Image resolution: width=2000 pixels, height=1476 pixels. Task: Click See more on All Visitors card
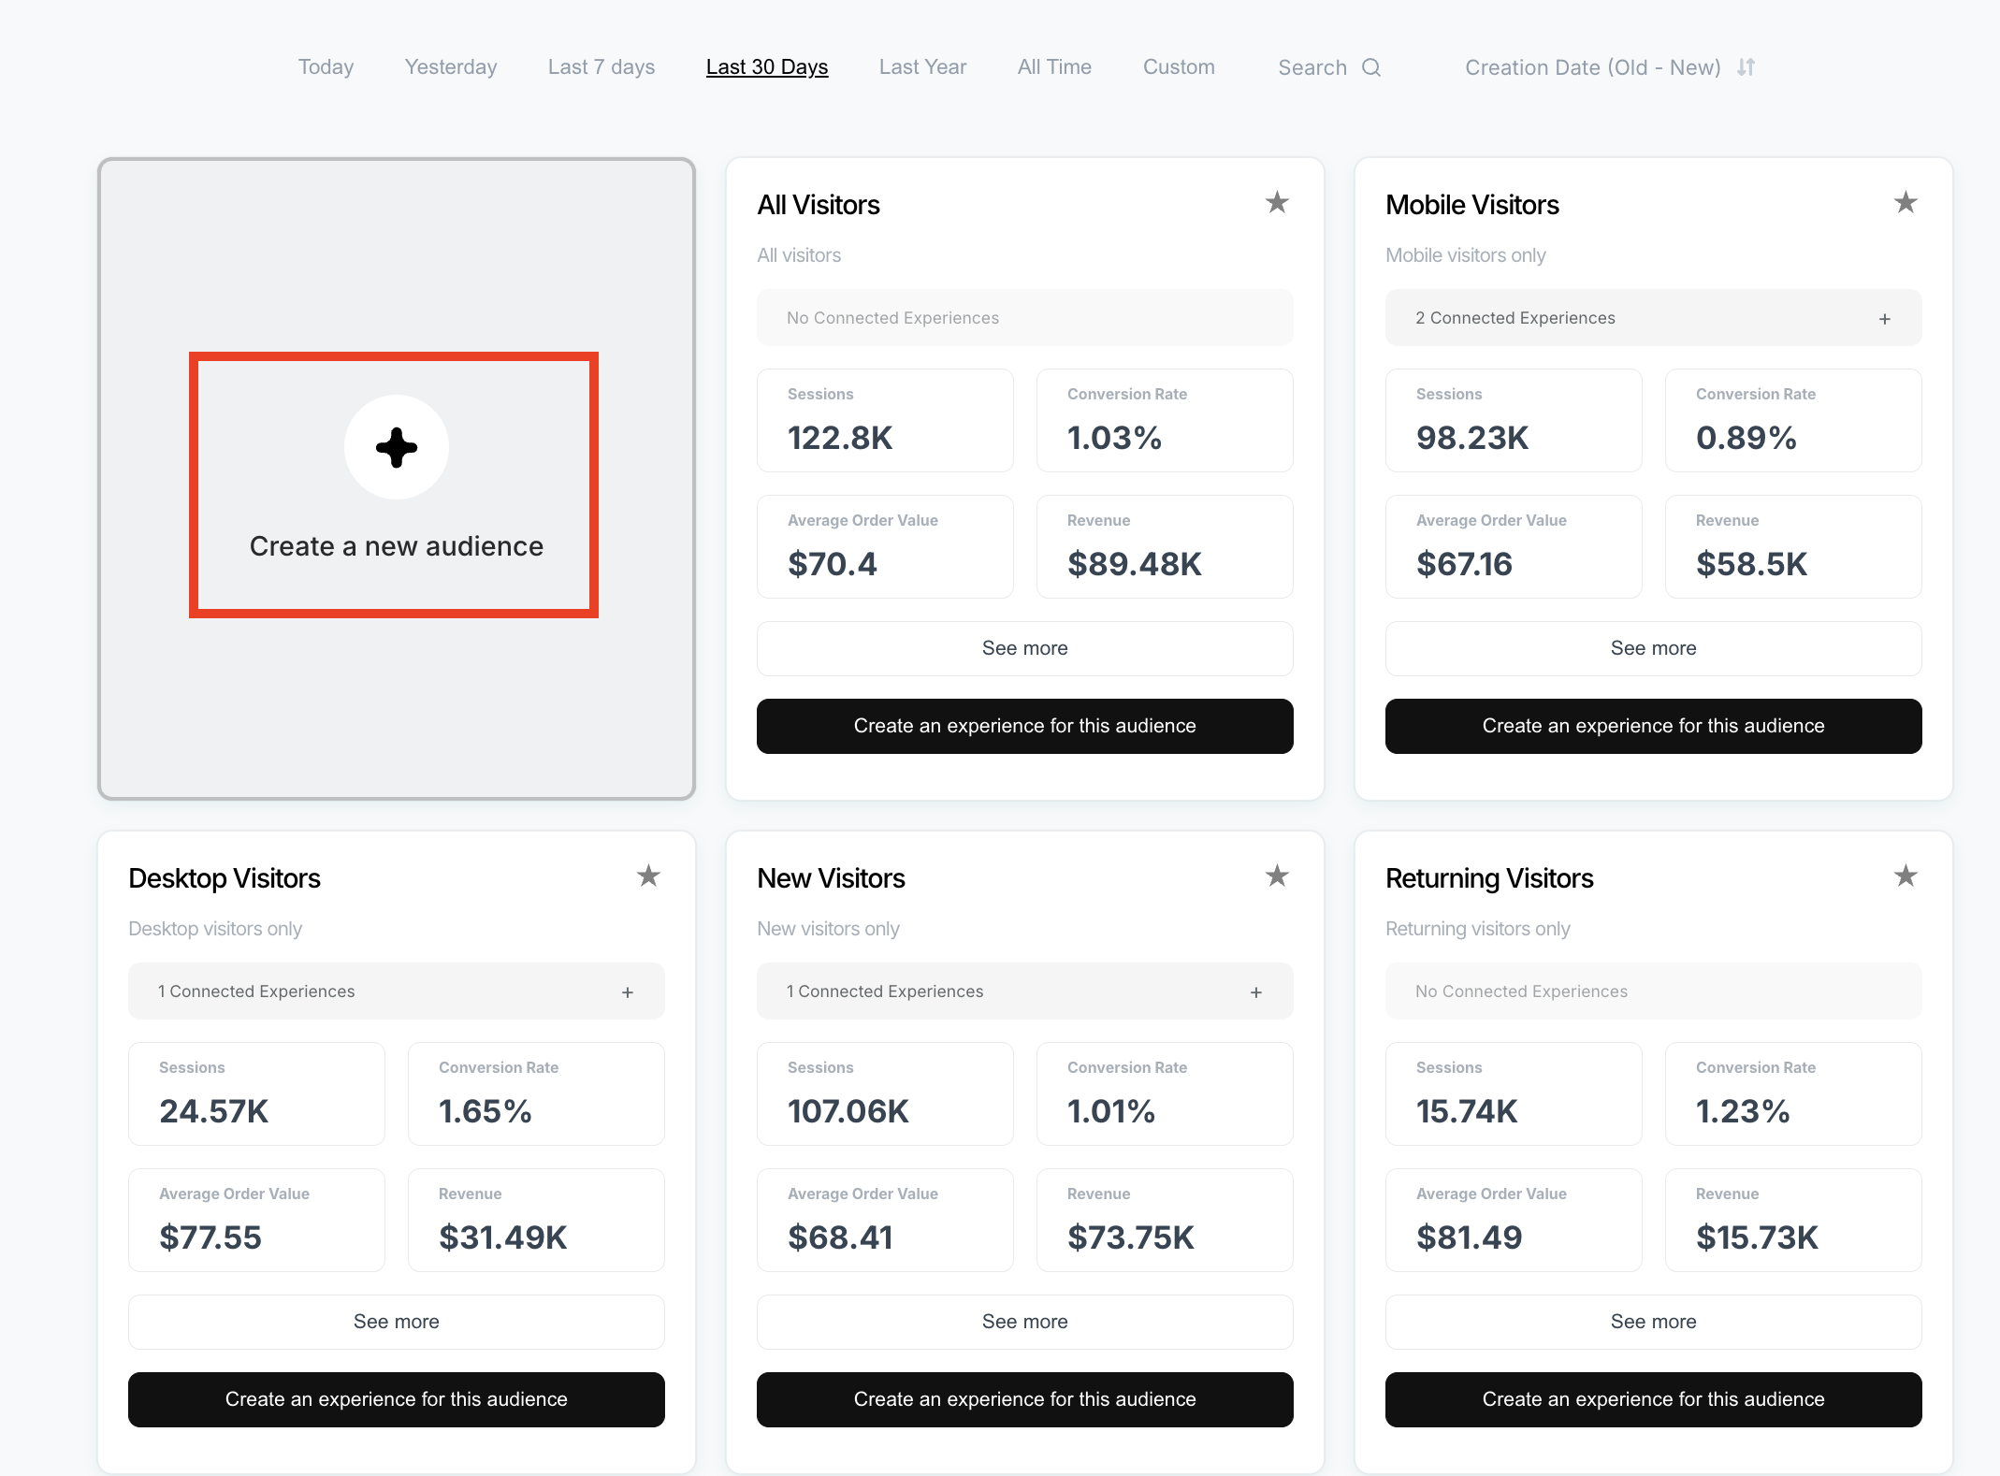click(x=1024, y=648)
